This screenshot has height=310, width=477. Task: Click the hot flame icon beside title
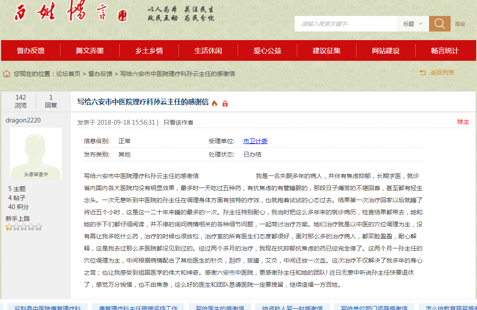coord(214,103)
